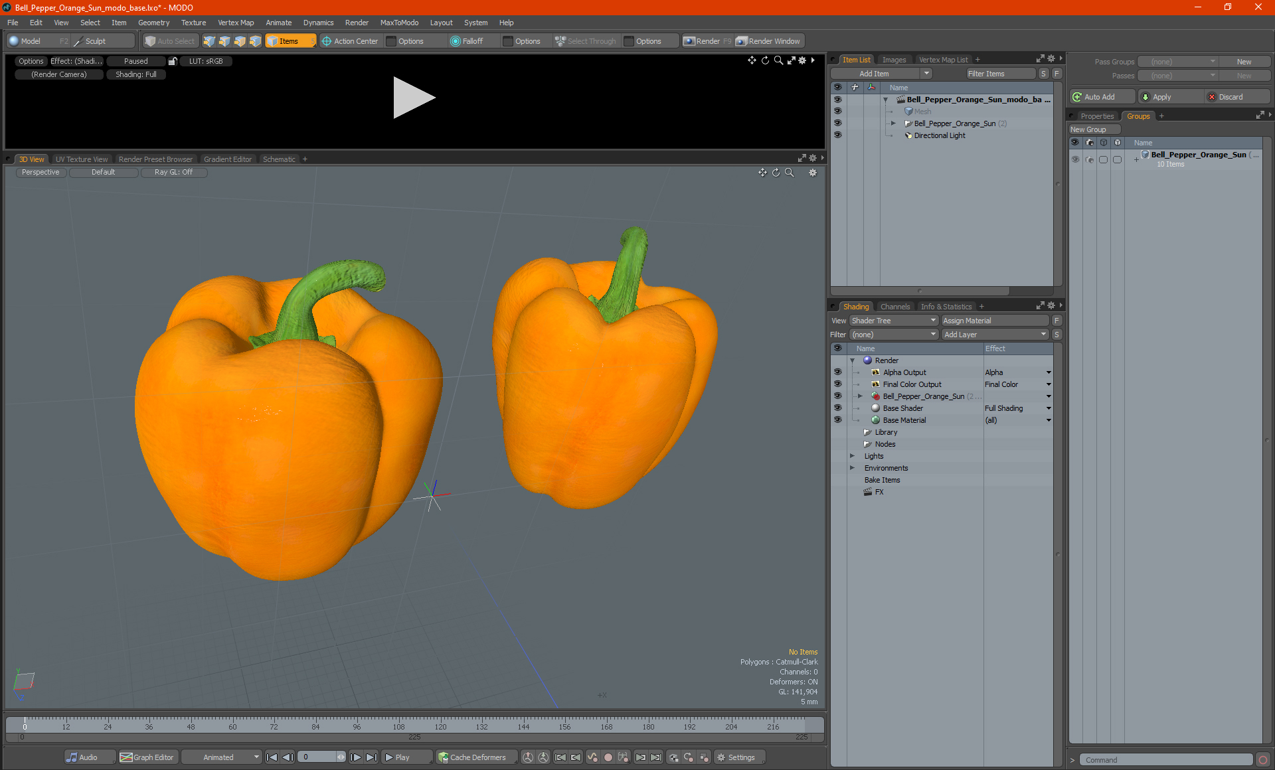Open Info & Statistics tab

[946, 307]
